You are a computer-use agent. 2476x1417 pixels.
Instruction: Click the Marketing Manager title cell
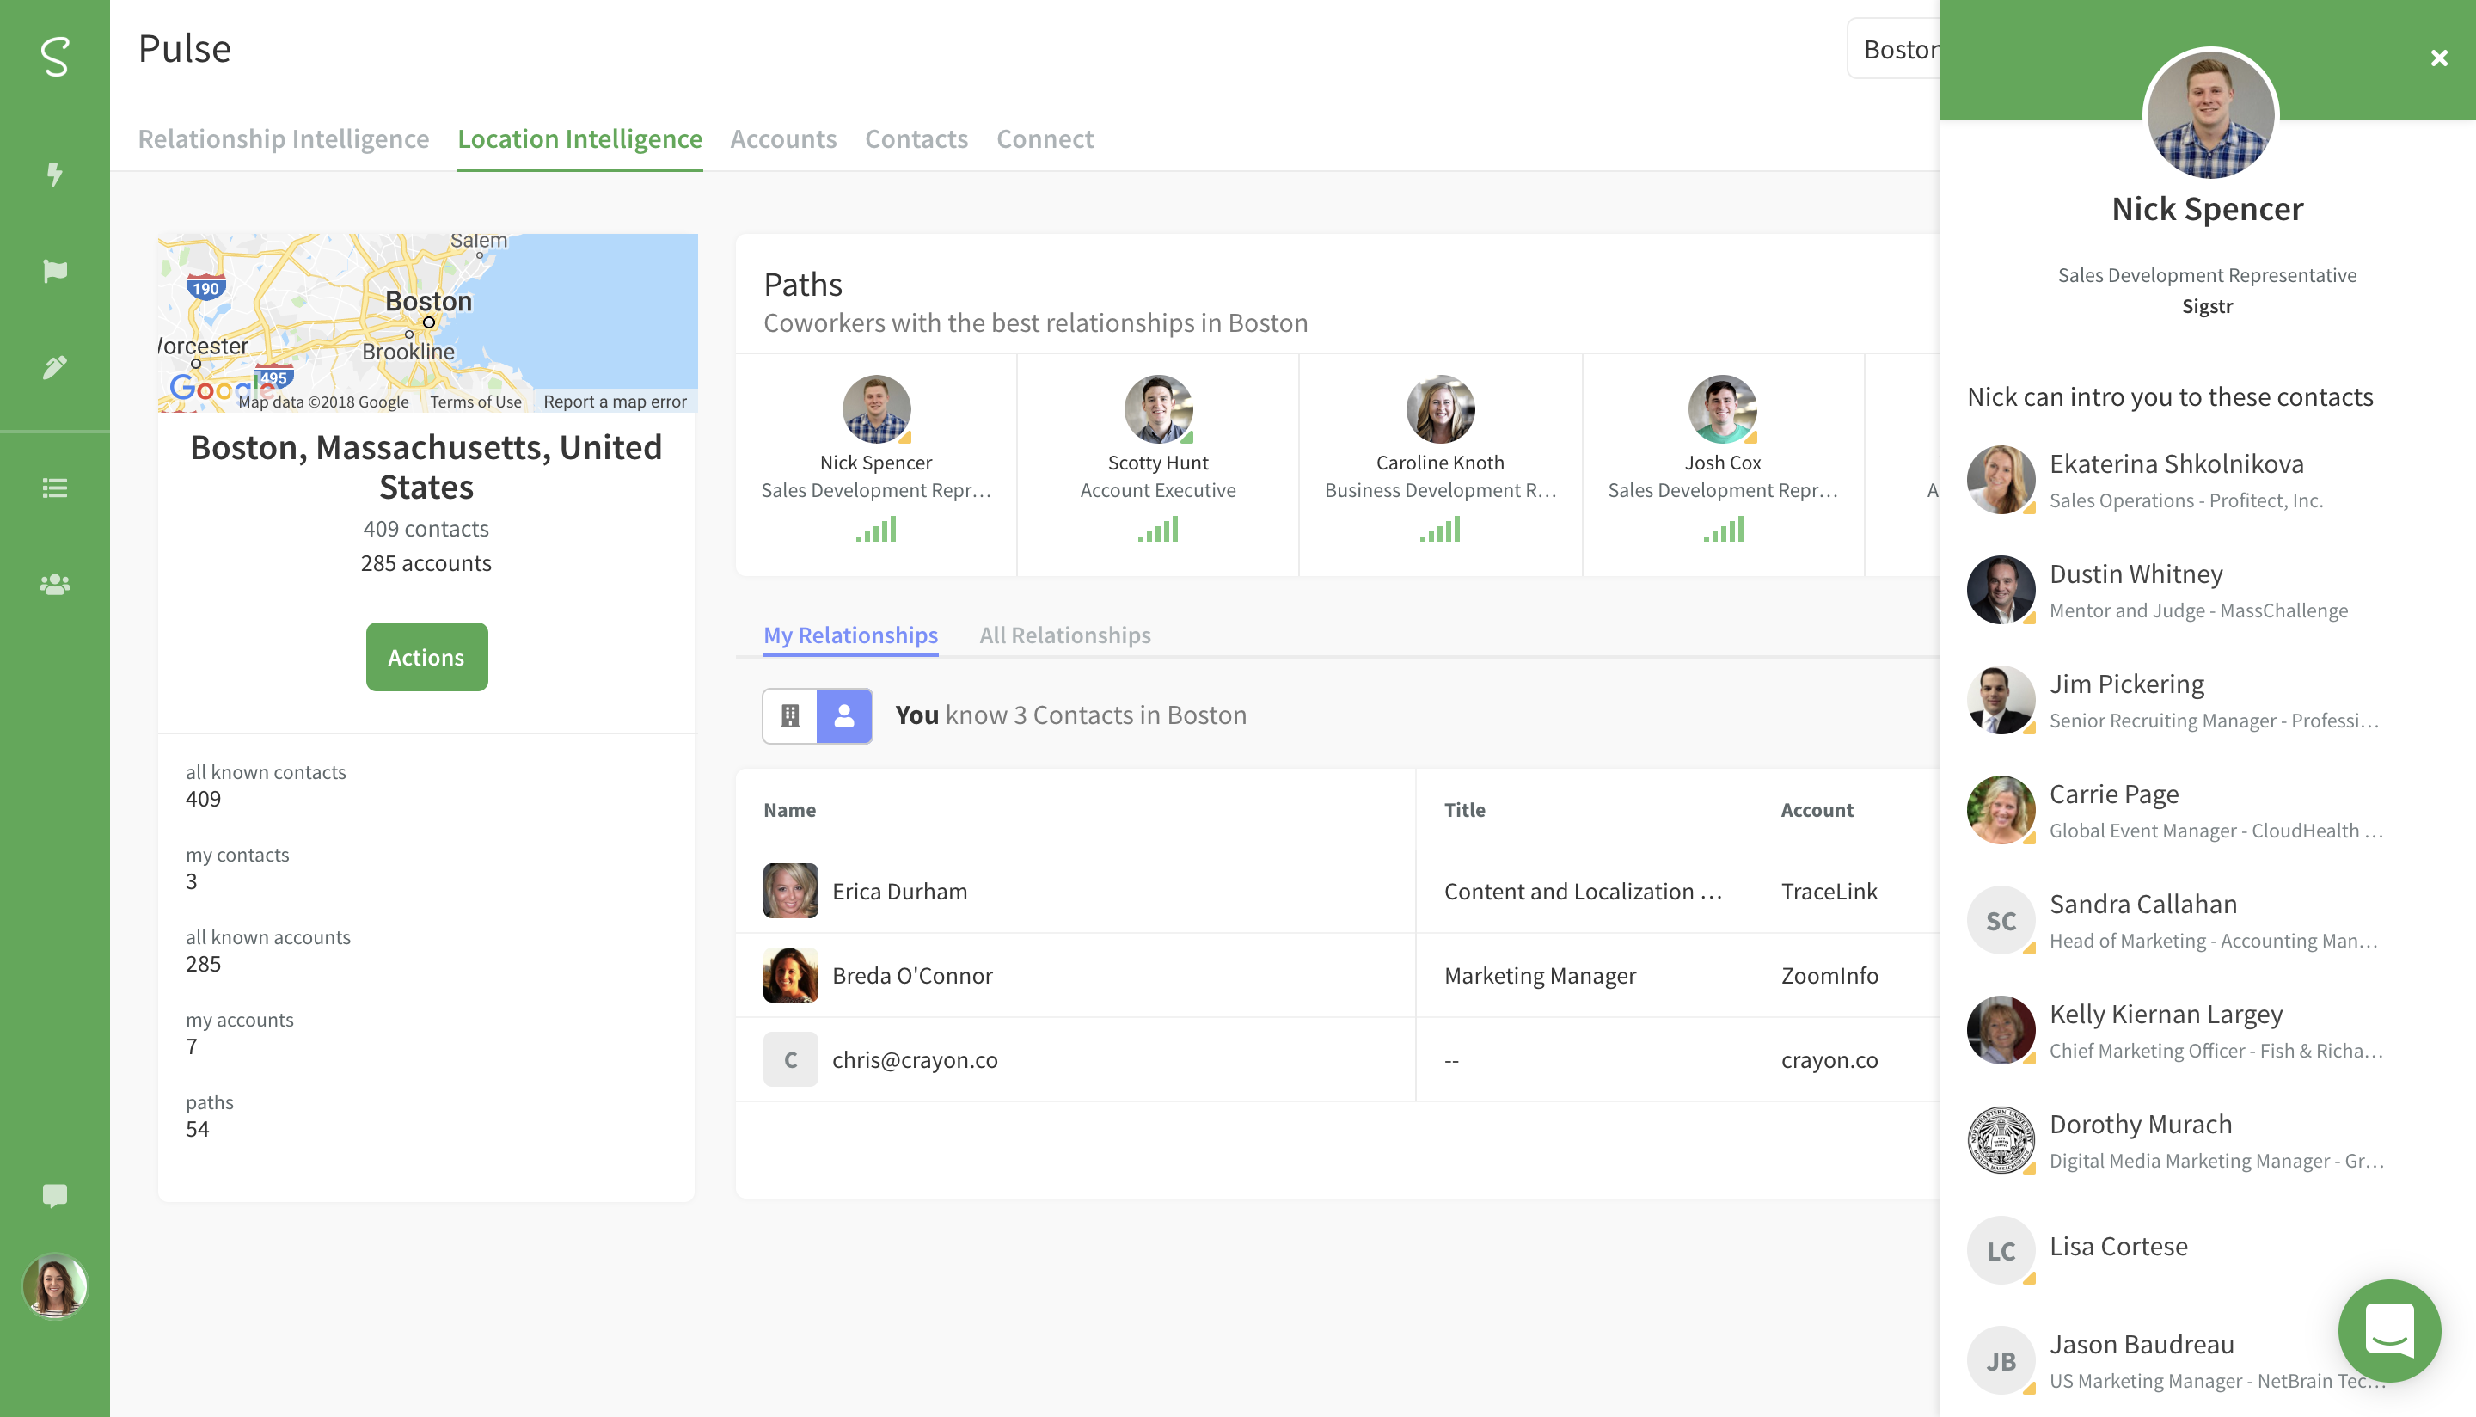1539,975
